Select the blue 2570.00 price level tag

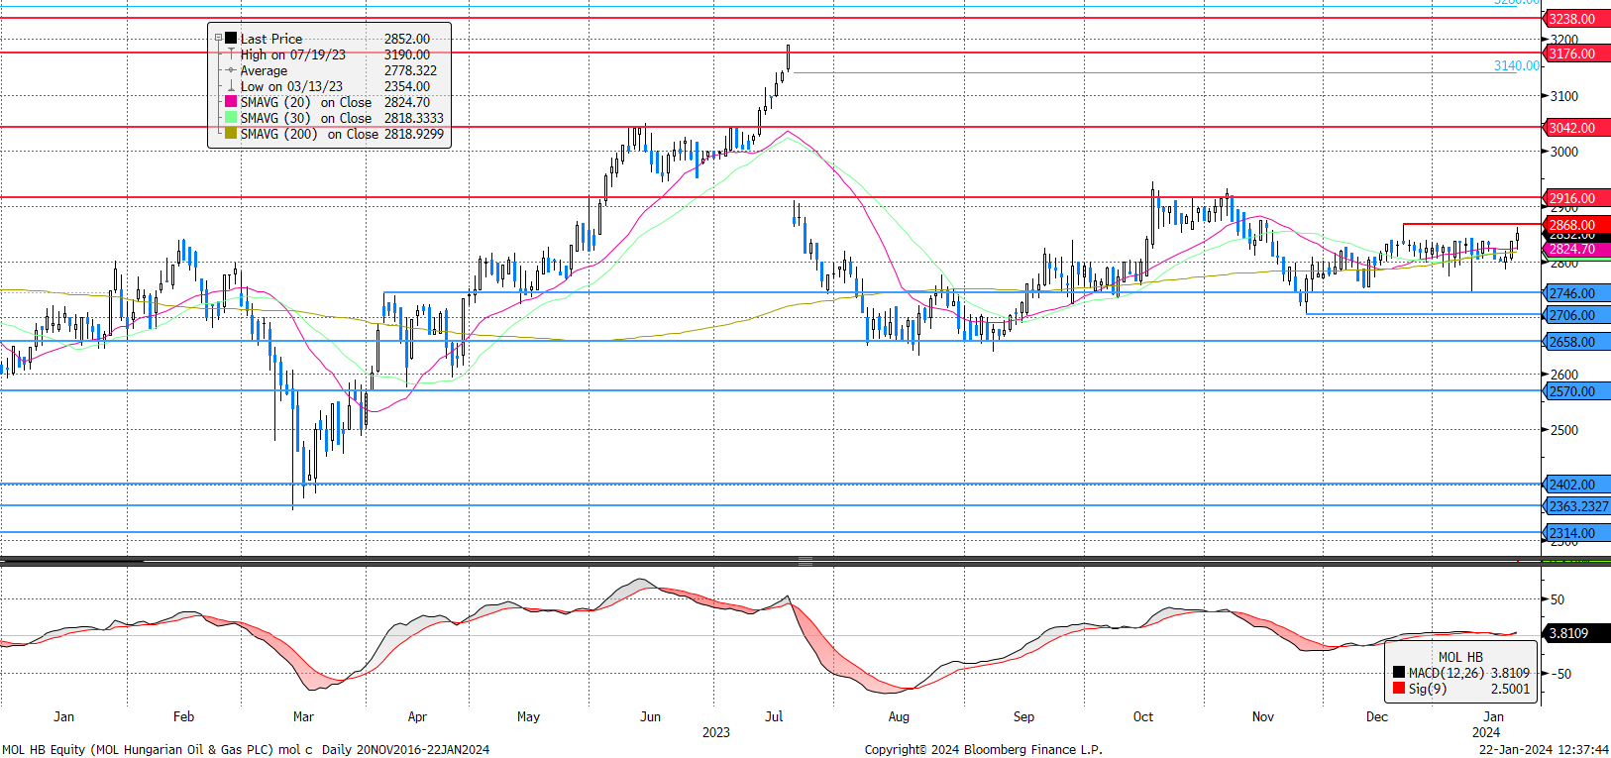[1577, 391]
